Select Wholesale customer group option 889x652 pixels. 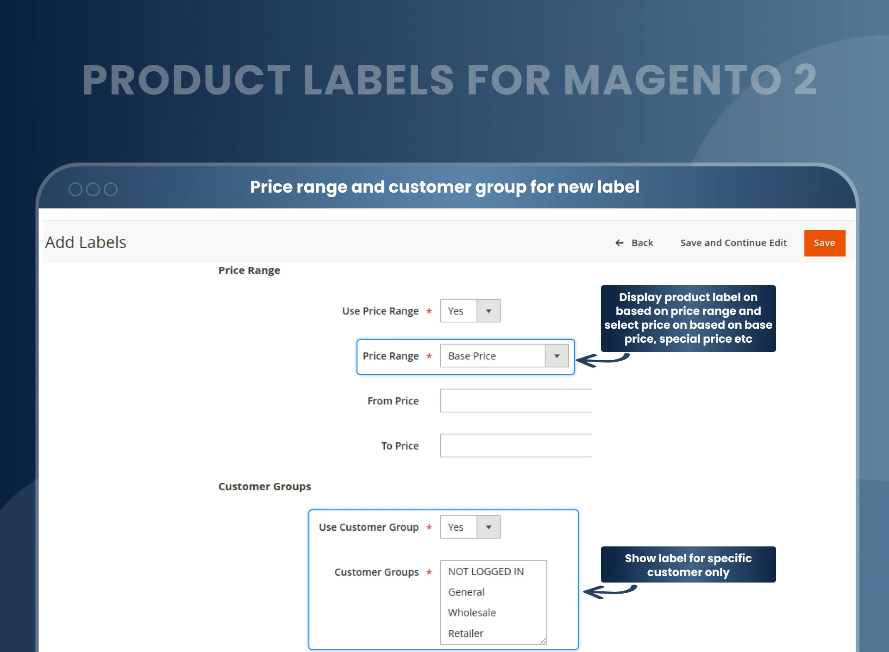pyautogui.click(x=472, y=613)
